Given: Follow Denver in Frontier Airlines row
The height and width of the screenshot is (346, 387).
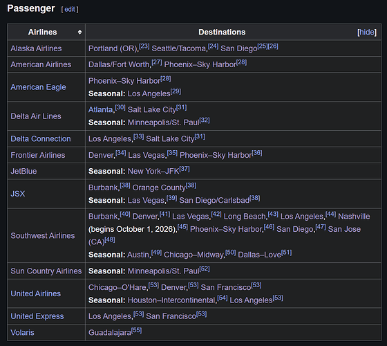Looking at the screenshot, I should [101, 155].
